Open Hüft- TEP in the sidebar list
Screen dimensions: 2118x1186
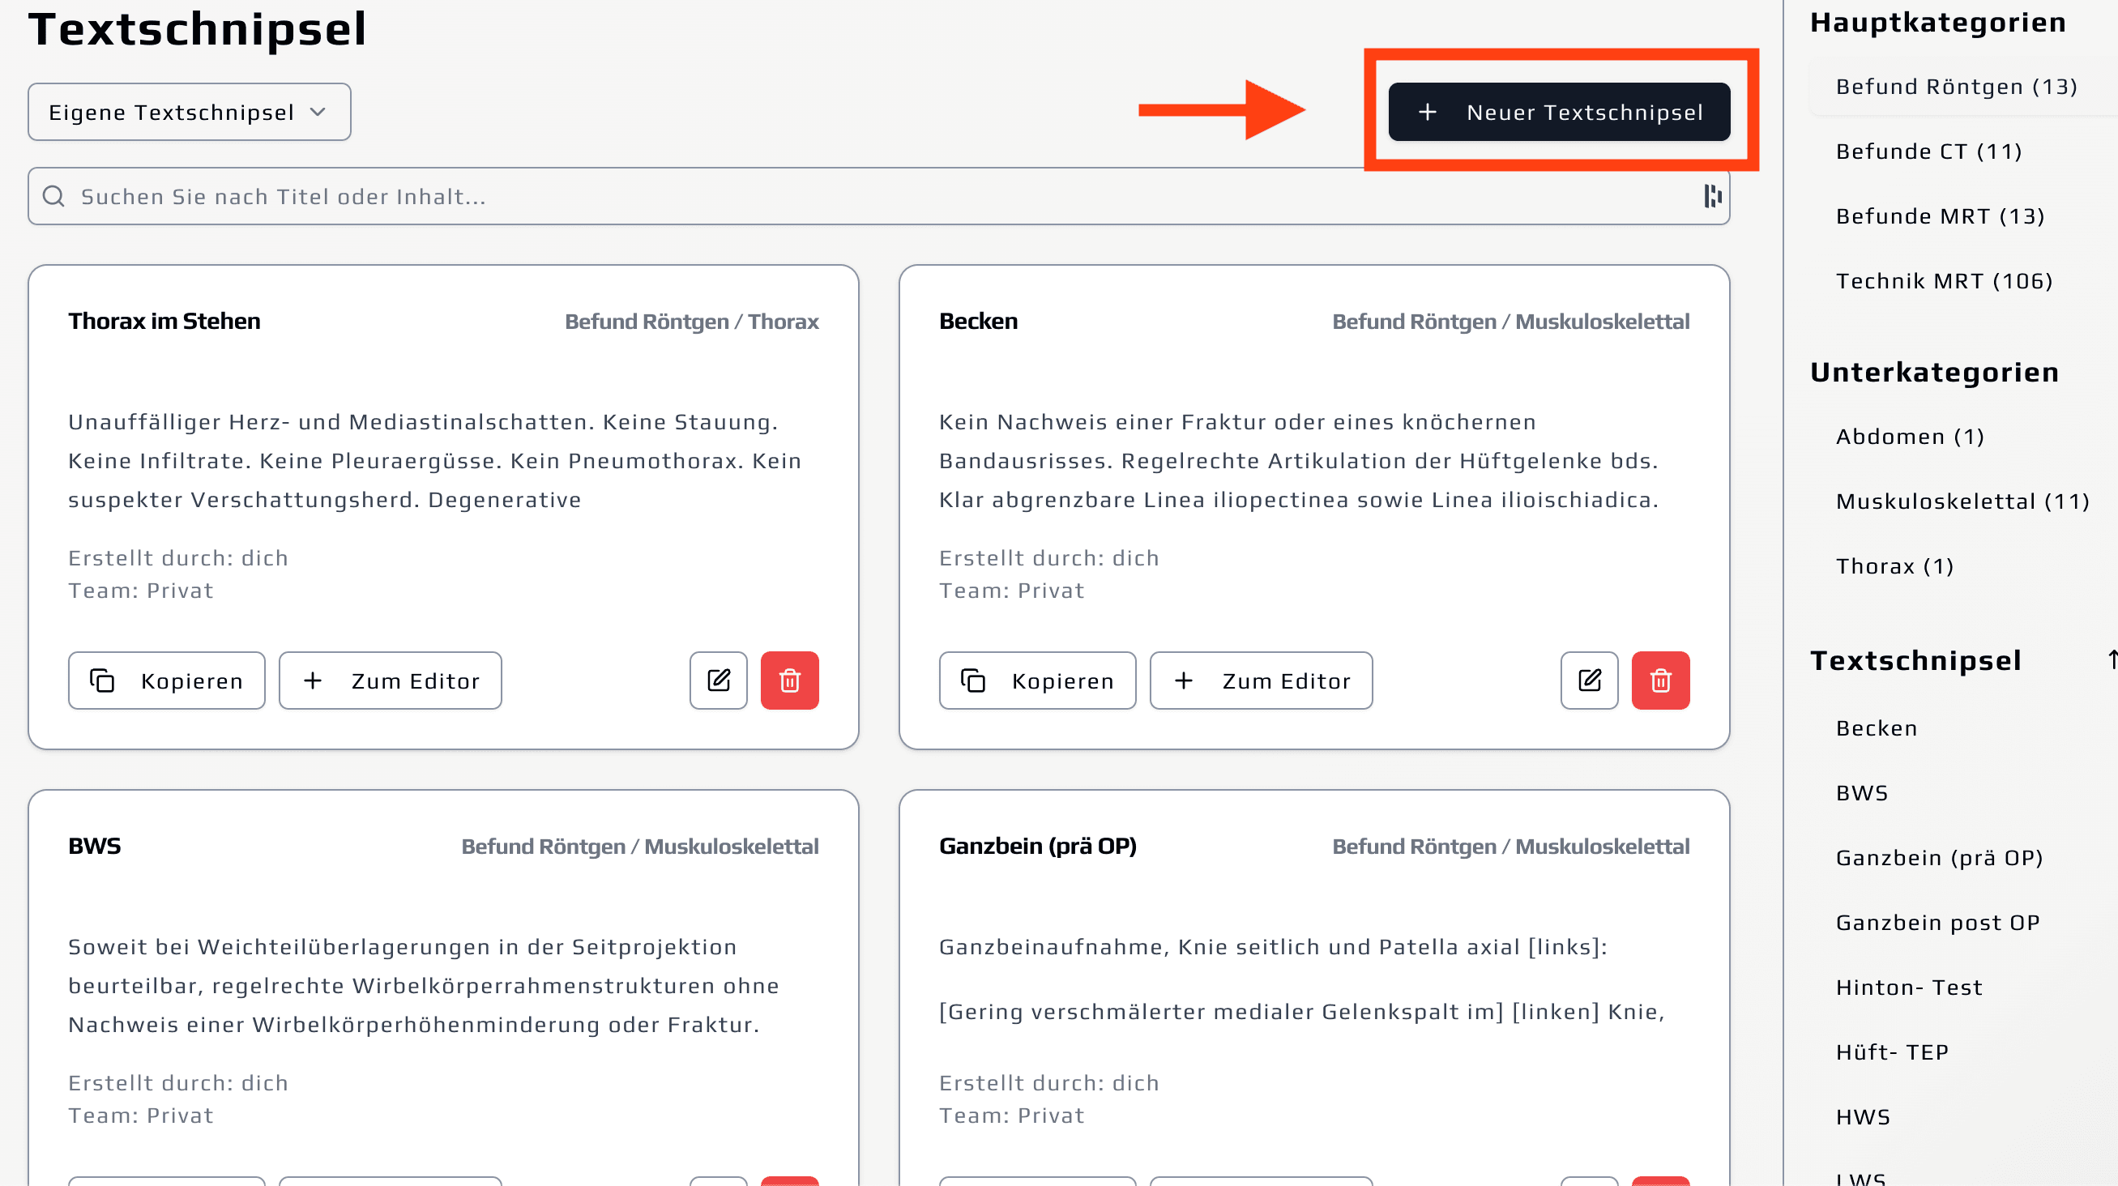click(1892, 1053)
